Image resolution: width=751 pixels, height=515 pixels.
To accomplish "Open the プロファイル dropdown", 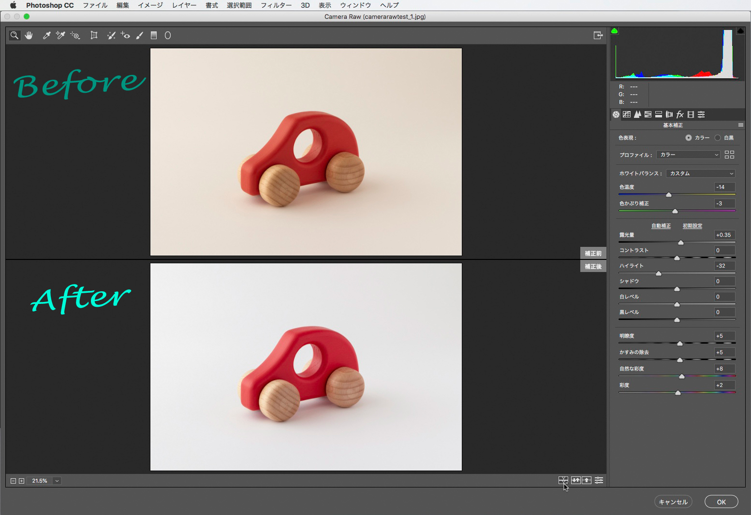I will click(x=688, y=155).
